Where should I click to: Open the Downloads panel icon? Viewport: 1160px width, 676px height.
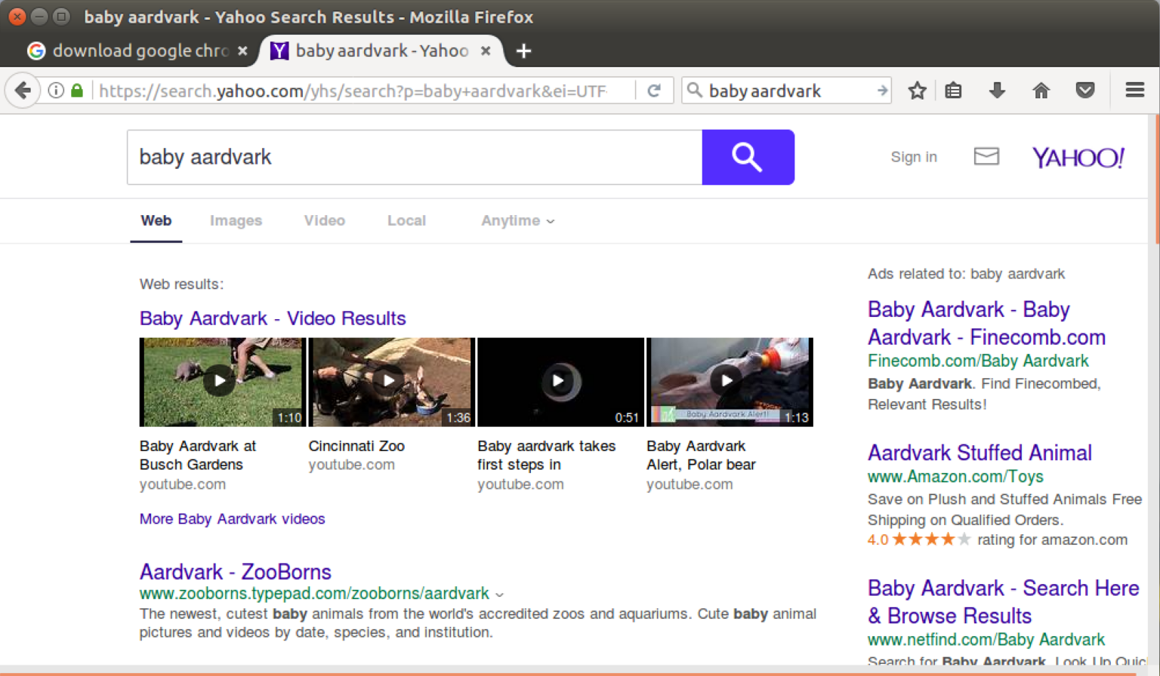(x=997, y=90)
